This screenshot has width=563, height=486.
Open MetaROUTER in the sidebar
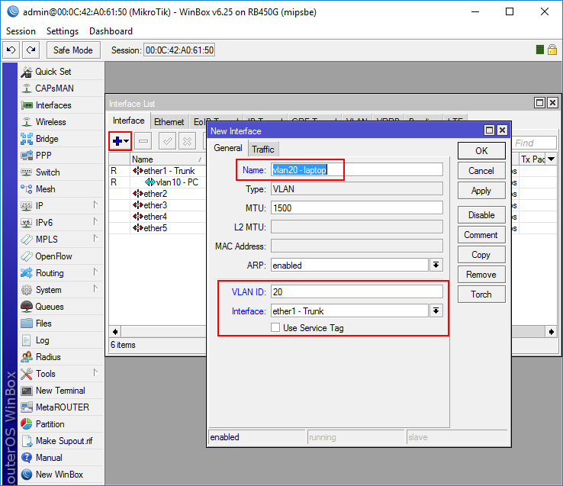tap(62, 407)
